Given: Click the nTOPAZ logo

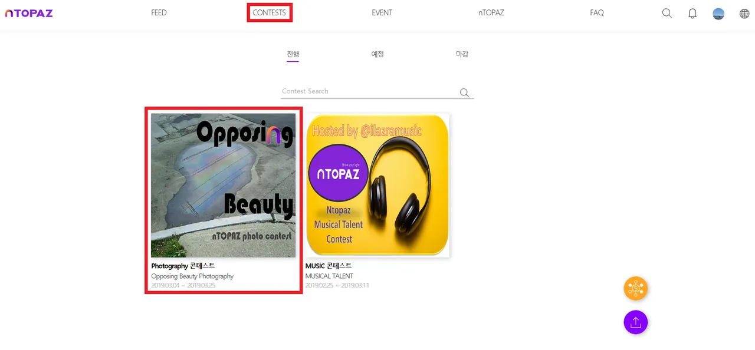Looking at the screenshot, I should coord(29,13).
